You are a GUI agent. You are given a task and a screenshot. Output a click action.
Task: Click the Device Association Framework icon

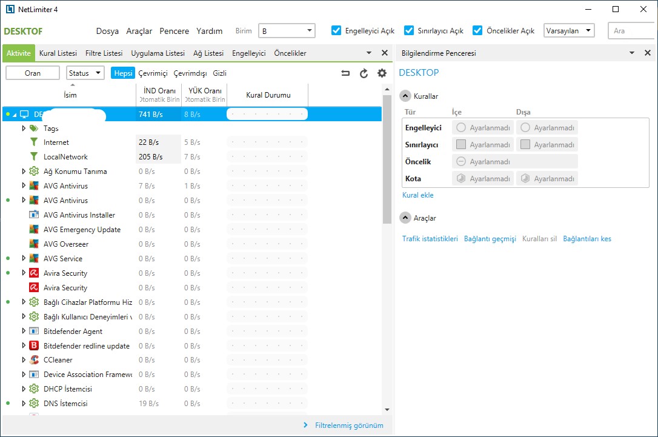click(x=34, y=374)
